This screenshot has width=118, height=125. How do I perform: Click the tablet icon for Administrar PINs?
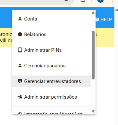click(20, 50)
